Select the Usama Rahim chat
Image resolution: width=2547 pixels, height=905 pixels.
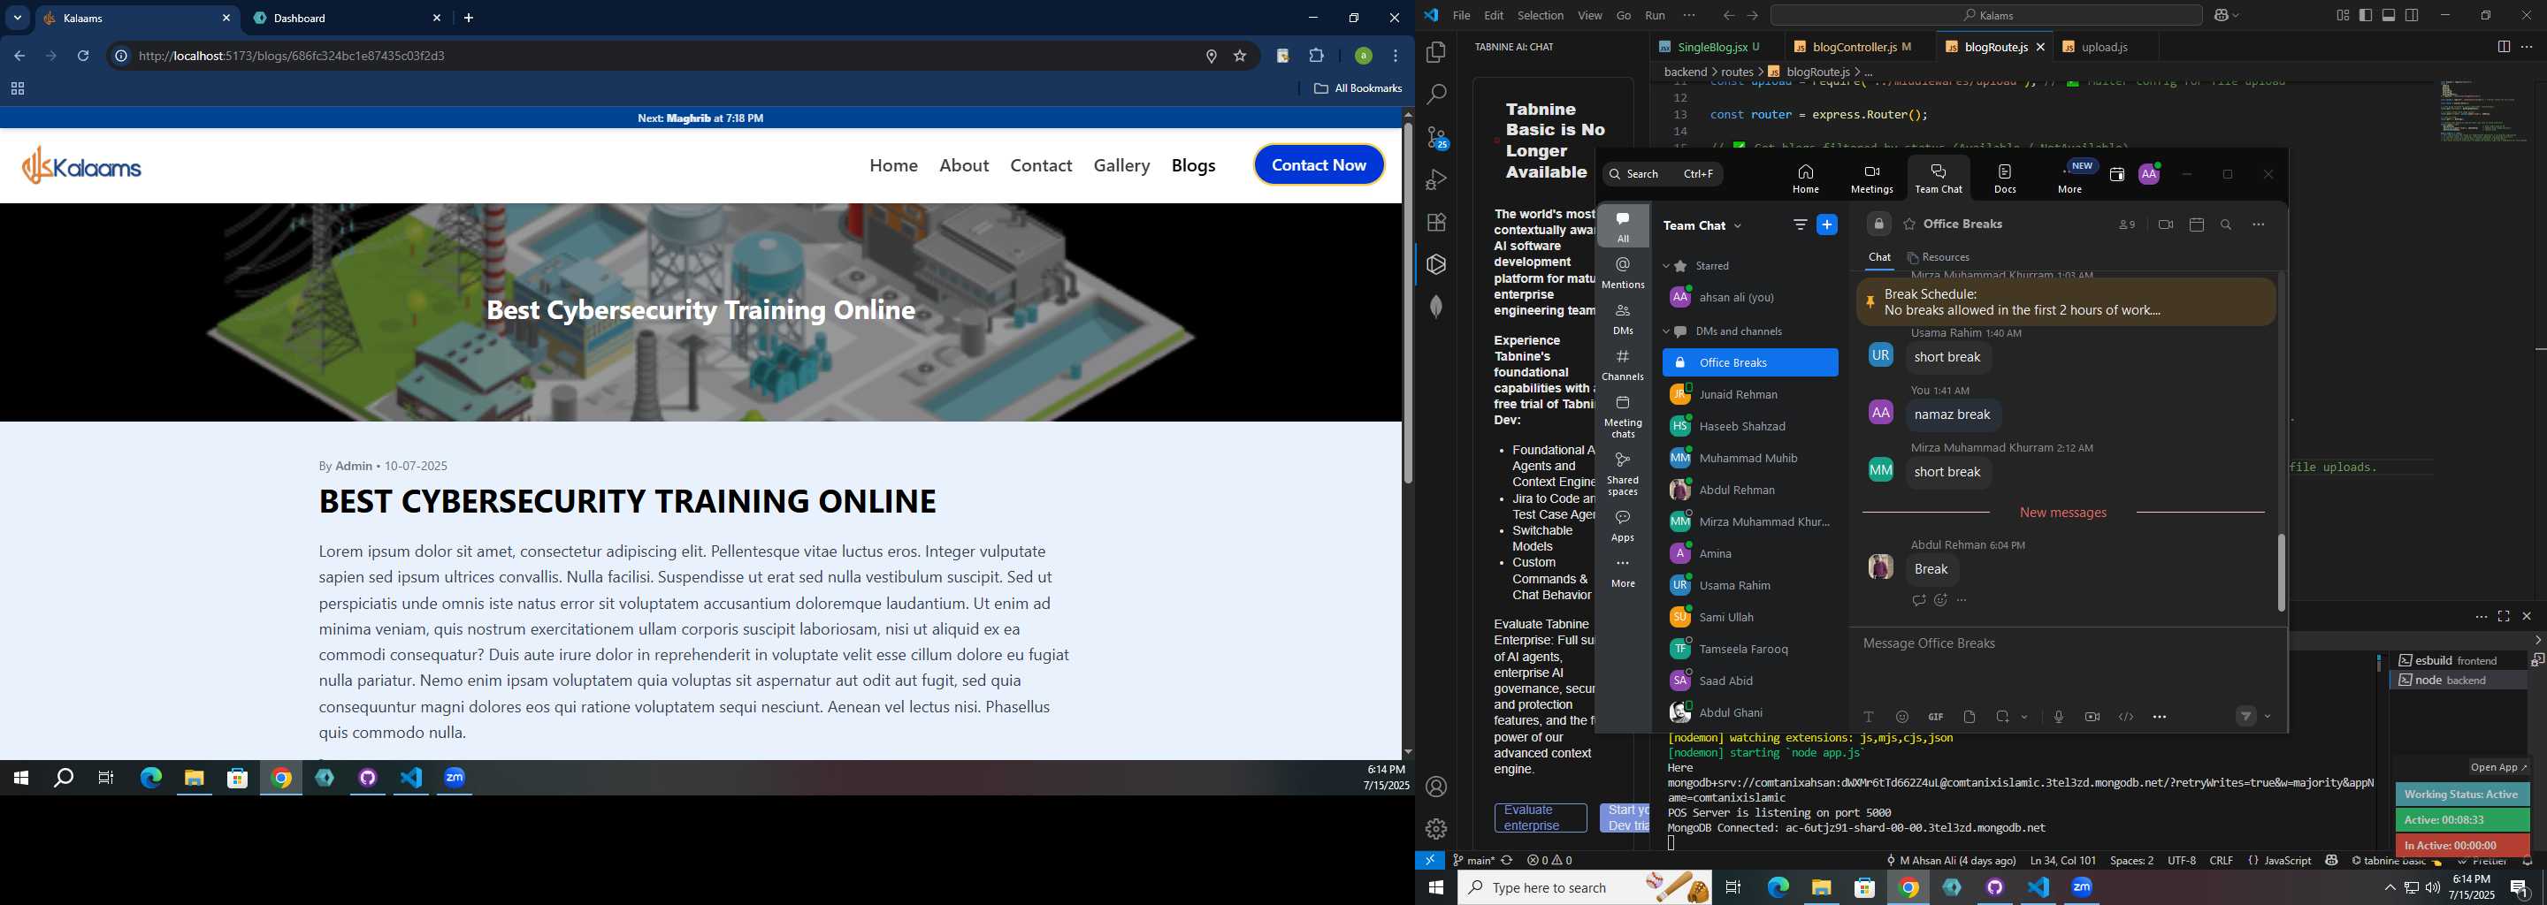point(1750,586)
